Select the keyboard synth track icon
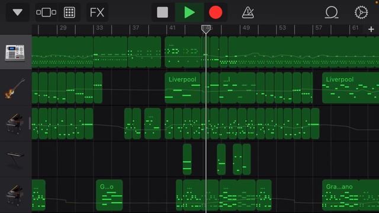The image size is (379, 213). [x=15, y=159]
